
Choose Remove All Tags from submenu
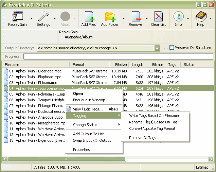coord(142,138)
